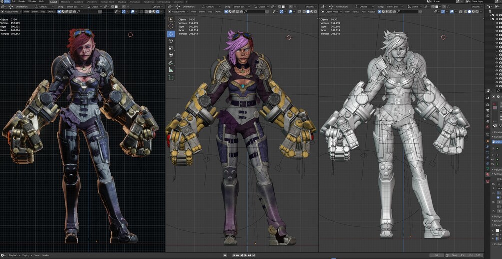Select the Annotate tool in middle viewport
Image resolution: width=502 pixels, height=259 pixels.
pyautogui.click(x=171, y=63)
